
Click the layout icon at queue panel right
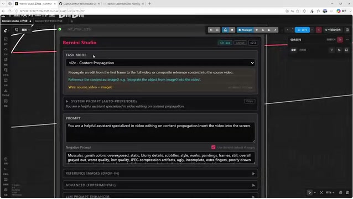click(346, 50)
